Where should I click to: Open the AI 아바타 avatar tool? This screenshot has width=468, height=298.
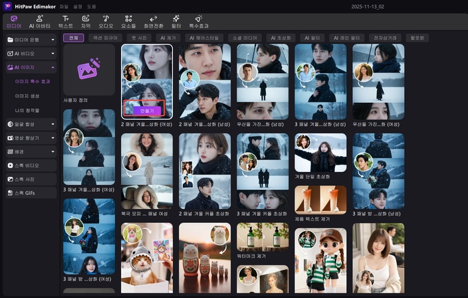click(x=39, y=21)
